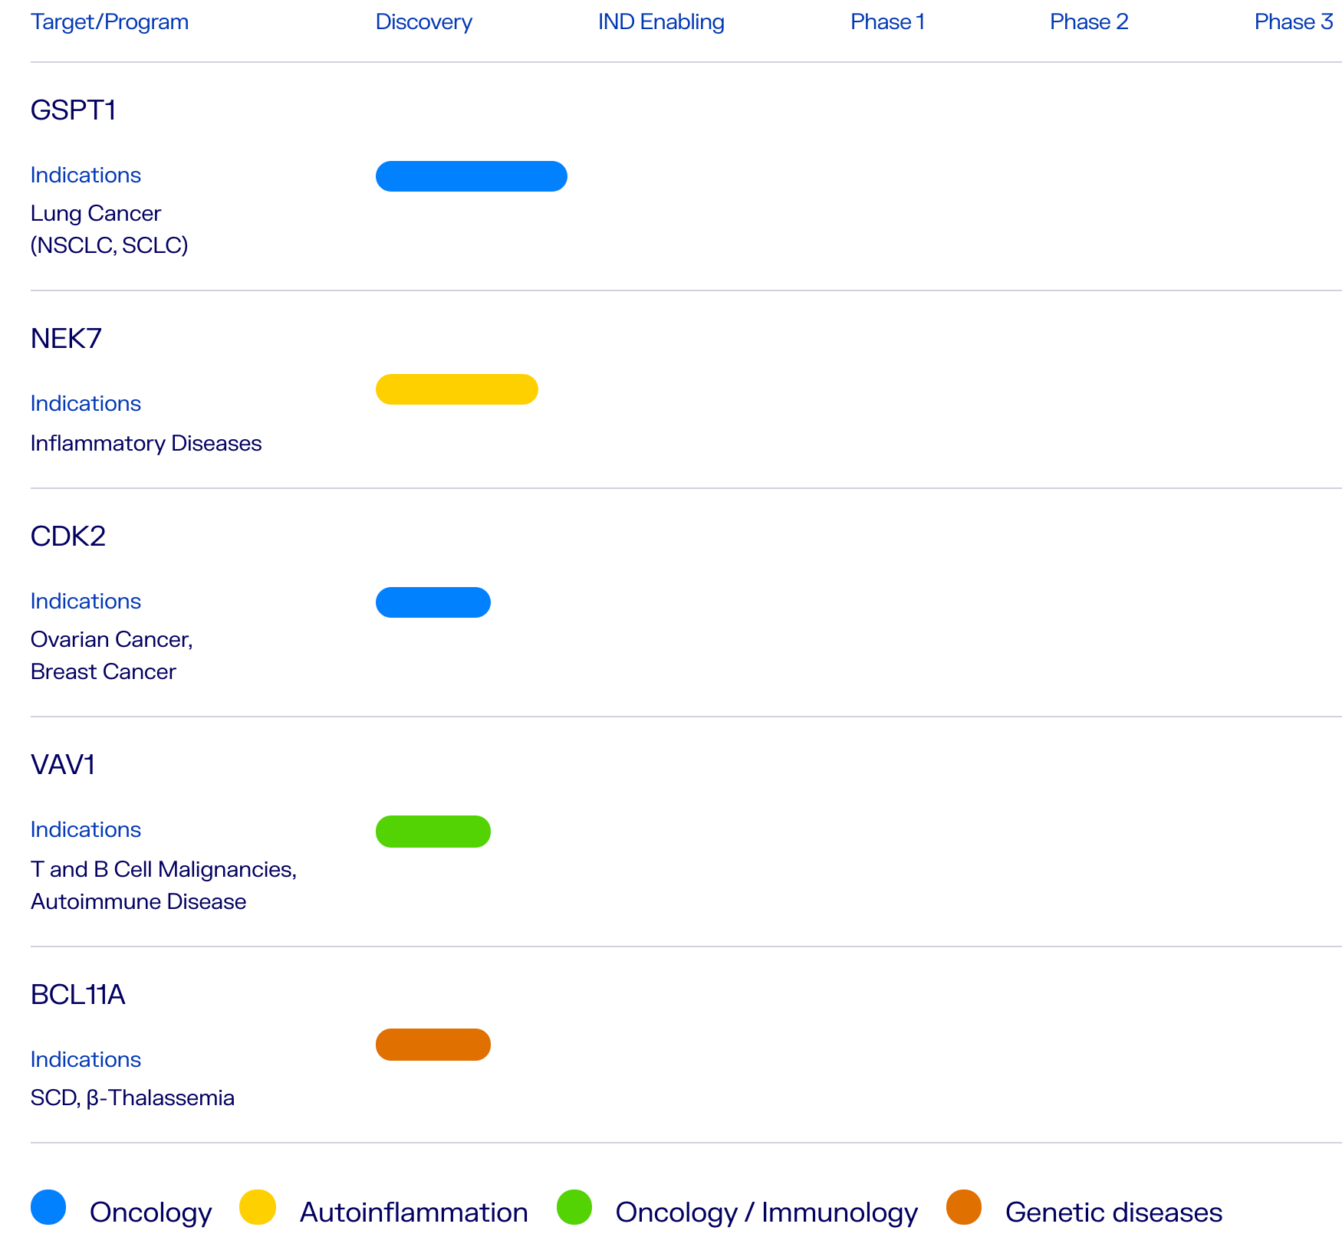This screenshot has width=1342, height=1237.
Task: Click the orange BCL11A progress bar
Action: pos(433,1045)
